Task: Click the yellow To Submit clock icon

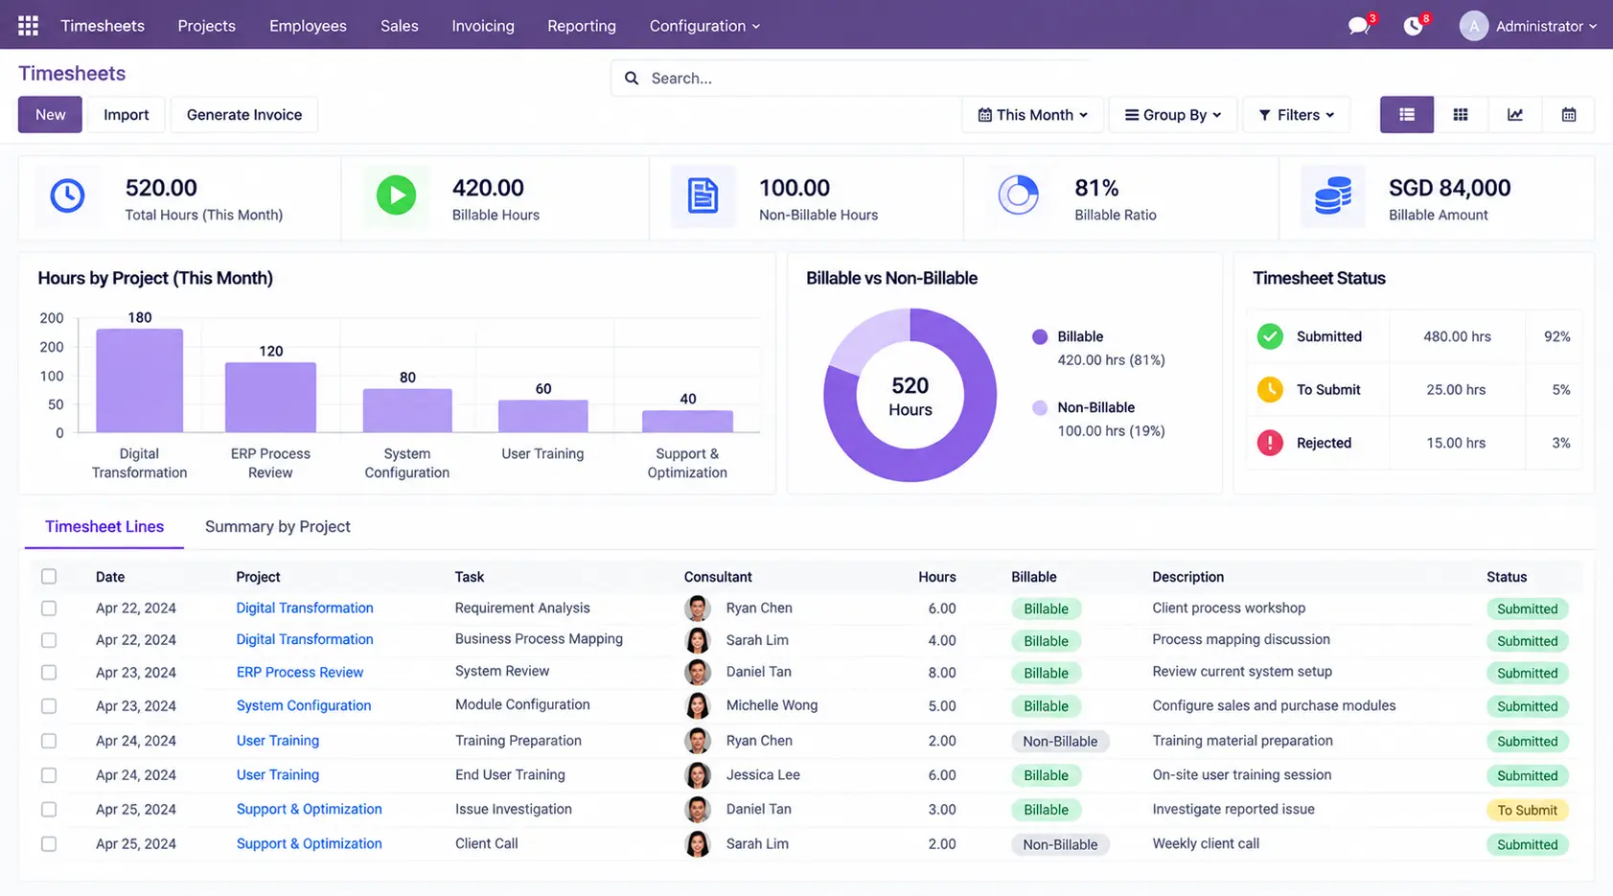Action: (x=1270, y=390)
